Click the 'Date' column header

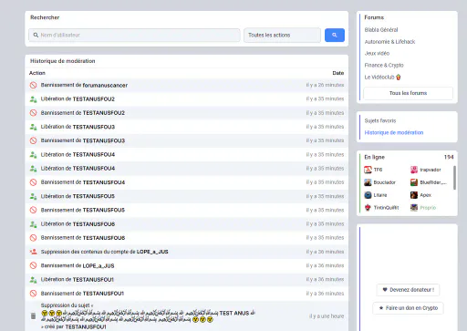[x=338, y=73]
